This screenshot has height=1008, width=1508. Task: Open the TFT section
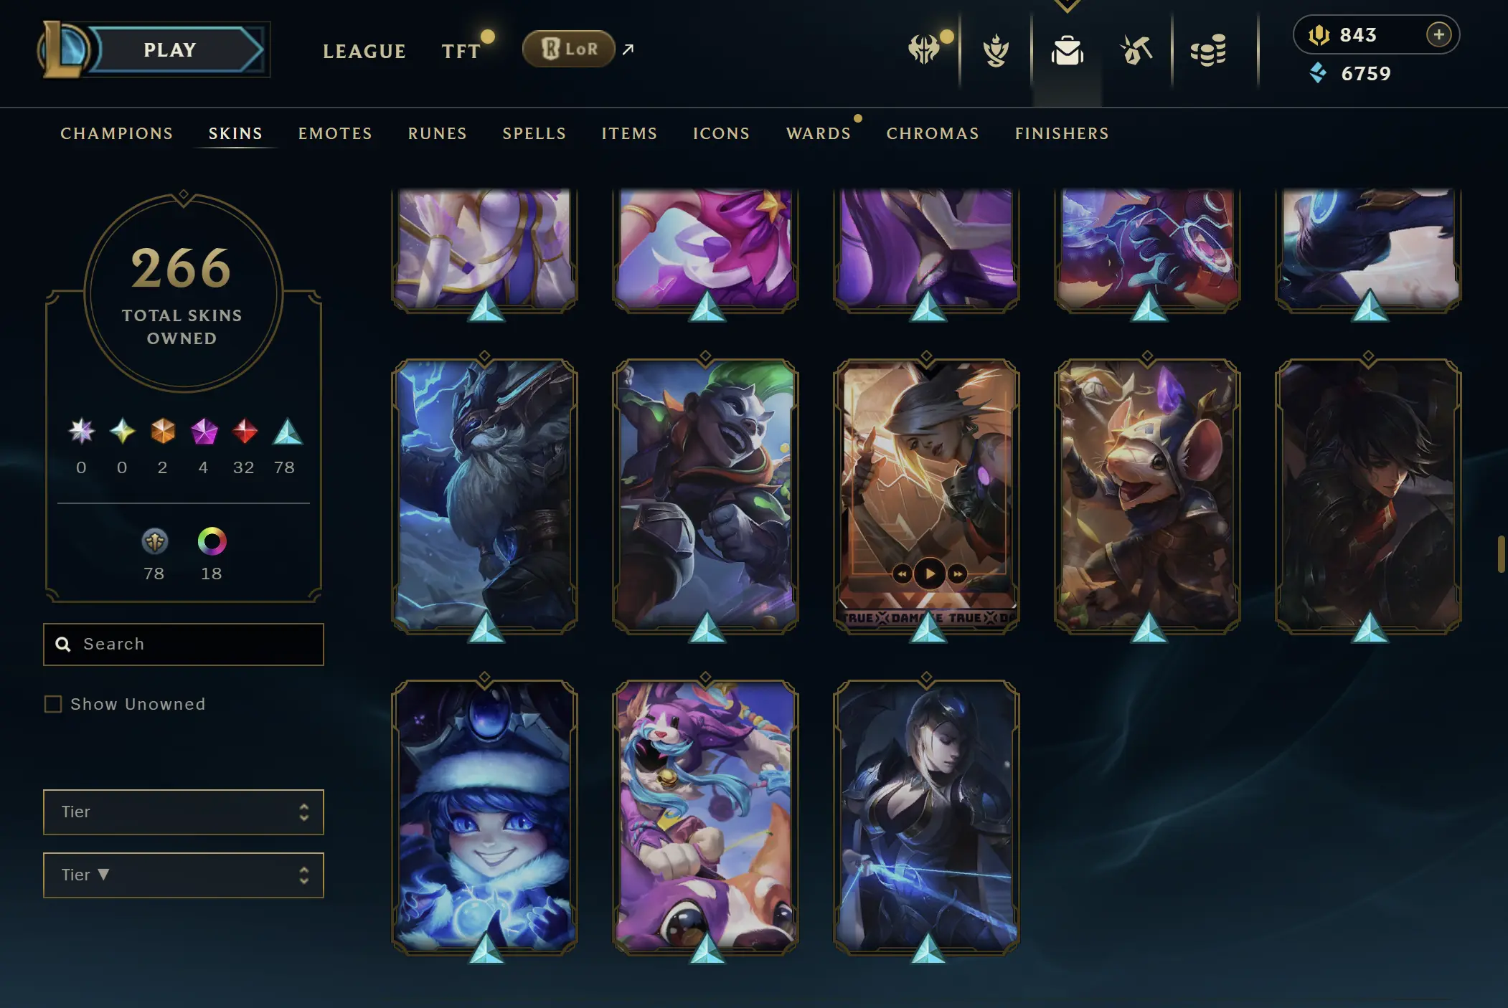pyautogui.click(x=461, y=51)
